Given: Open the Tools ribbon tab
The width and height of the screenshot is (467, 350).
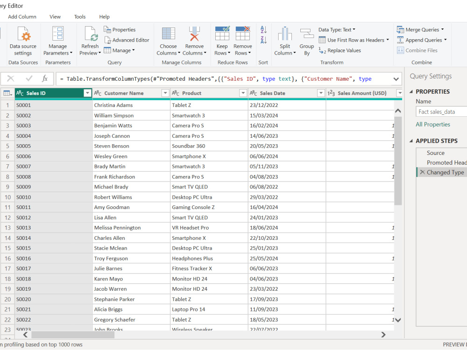Looking at the screenshot, I should click(x=80, y=17).
